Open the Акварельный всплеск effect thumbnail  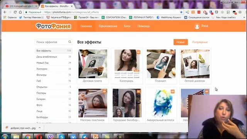(x=161, y=103)
